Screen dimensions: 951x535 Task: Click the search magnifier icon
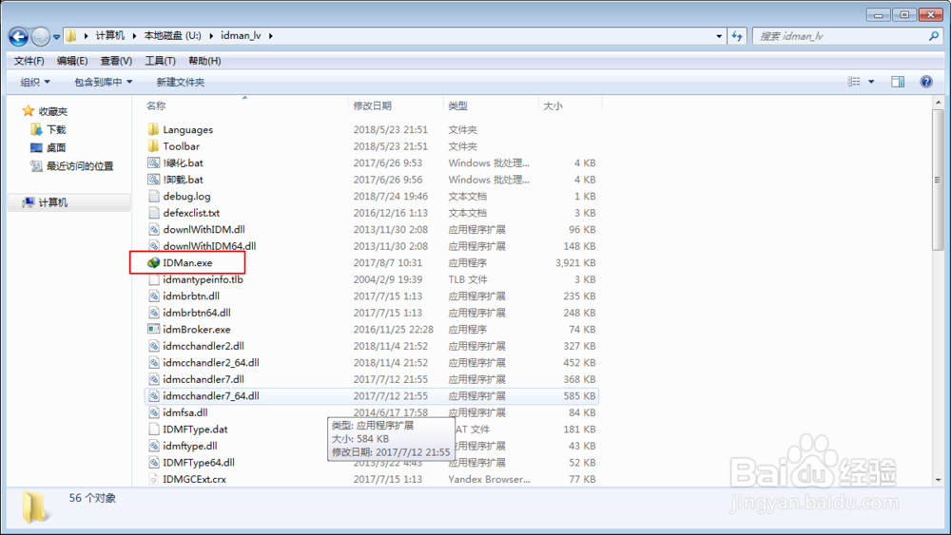click(x=934, y=36)
